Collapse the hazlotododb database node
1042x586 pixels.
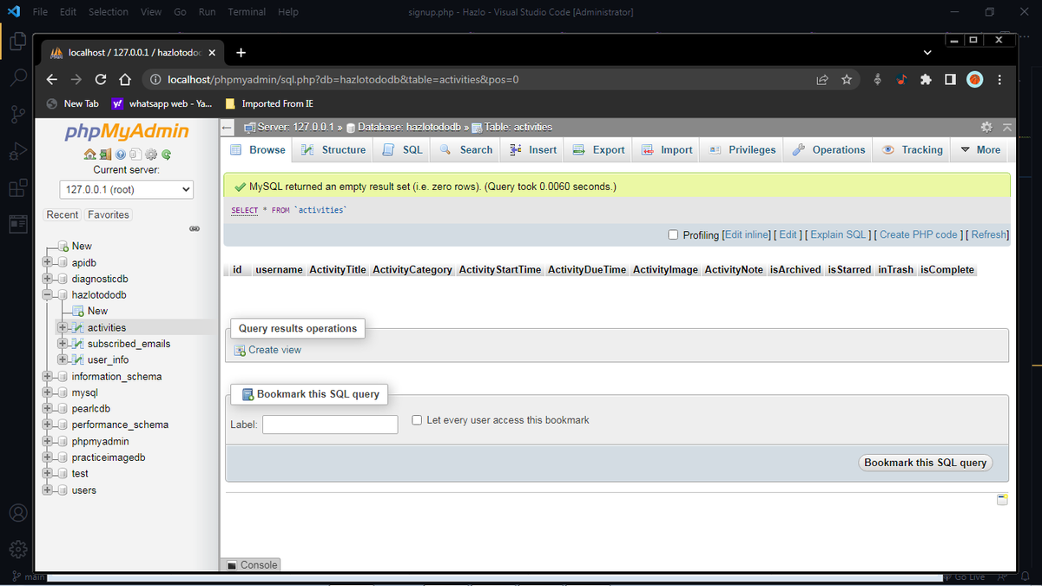click(x=46, y=294)
